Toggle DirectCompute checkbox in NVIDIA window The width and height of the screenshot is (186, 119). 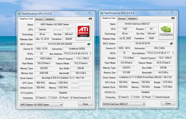click(x=154, y=97)
